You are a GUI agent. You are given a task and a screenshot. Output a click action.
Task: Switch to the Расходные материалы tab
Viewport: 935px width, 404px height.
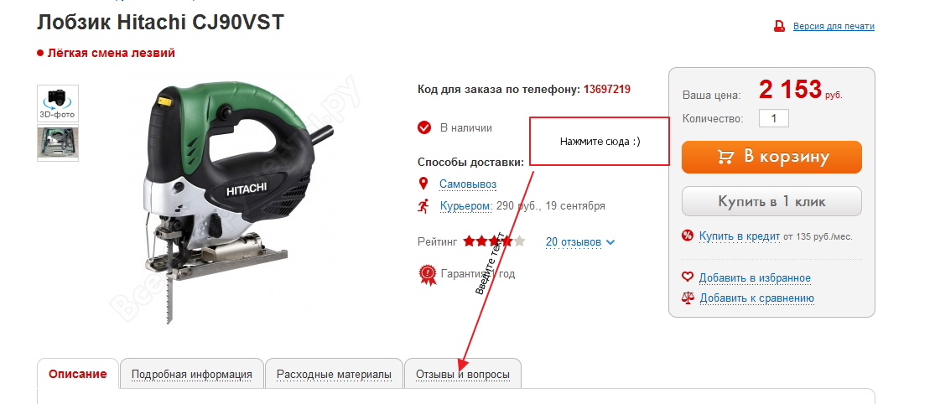(x=334, y=374)
